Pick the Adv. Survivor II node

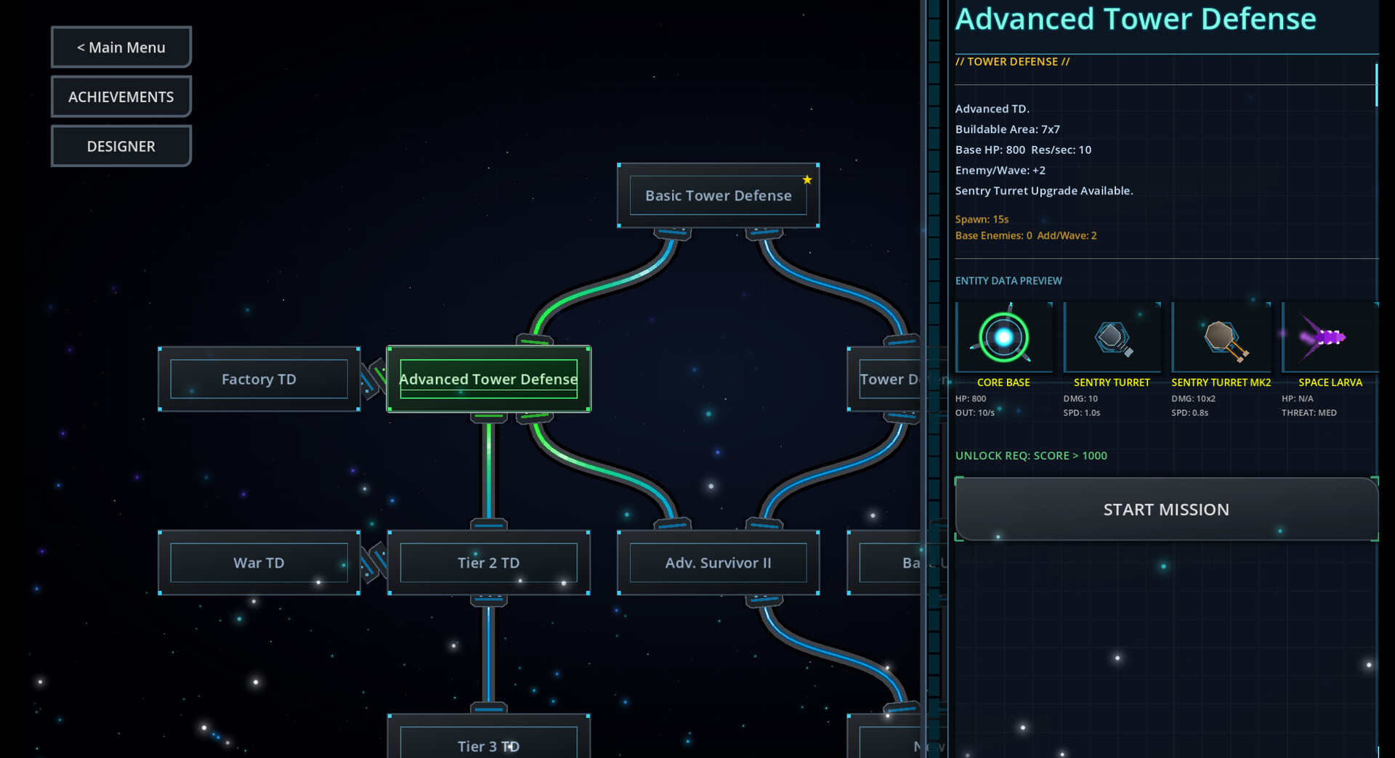coord(718,563)
